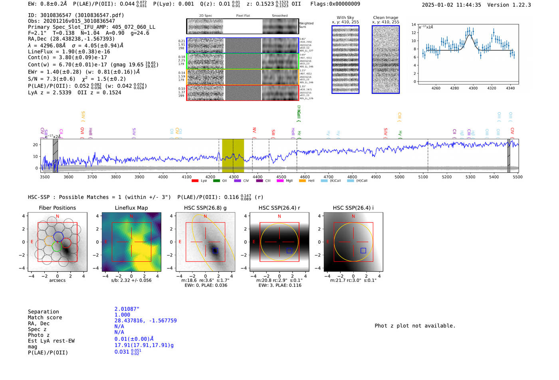Select the Weighted Sum 2D spectrum strip
The height and width of the screenshot is (380, 559).
pos(242,26)
